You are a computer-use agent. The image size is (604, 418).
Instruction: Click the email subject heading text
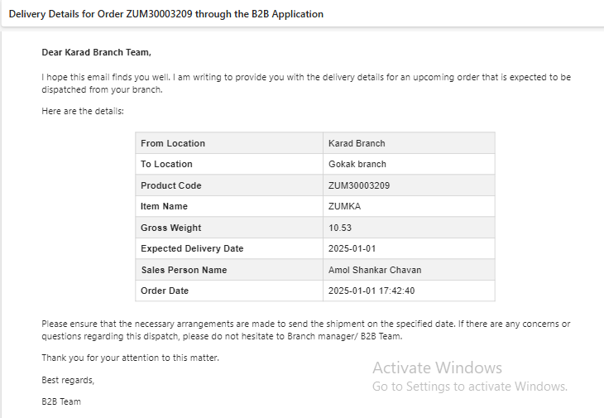tap(166, 14)
